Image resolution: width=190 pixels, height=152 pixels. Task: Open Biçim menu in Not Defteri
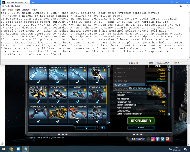click(x=18, y=10)
